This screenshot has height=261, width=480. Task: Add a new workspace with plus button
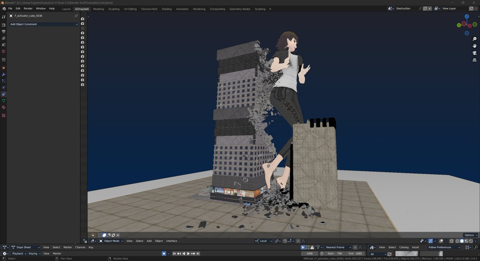(270, 9)
